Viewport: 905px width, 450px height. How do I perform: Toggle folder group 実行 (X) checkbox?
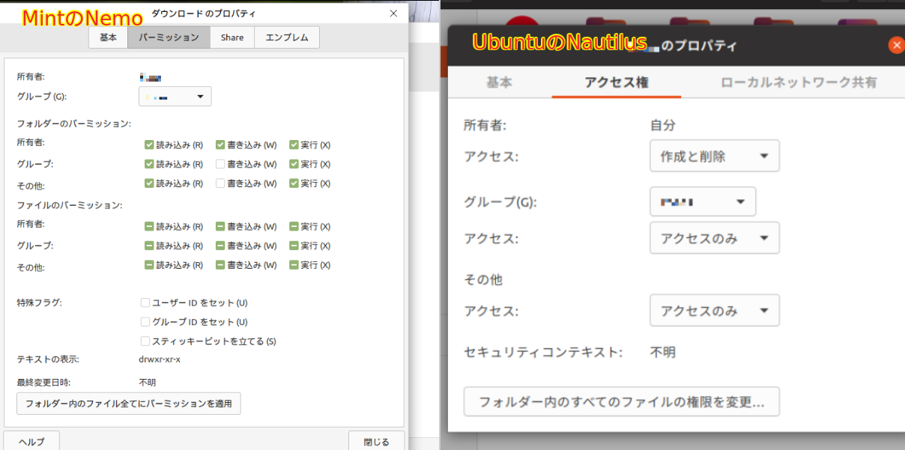coord(294,164)
